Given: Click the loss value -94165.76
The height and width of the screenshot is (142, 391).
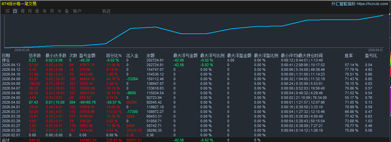Looking at the screenshot, I should pyautogui.click(x=88, y=102).
